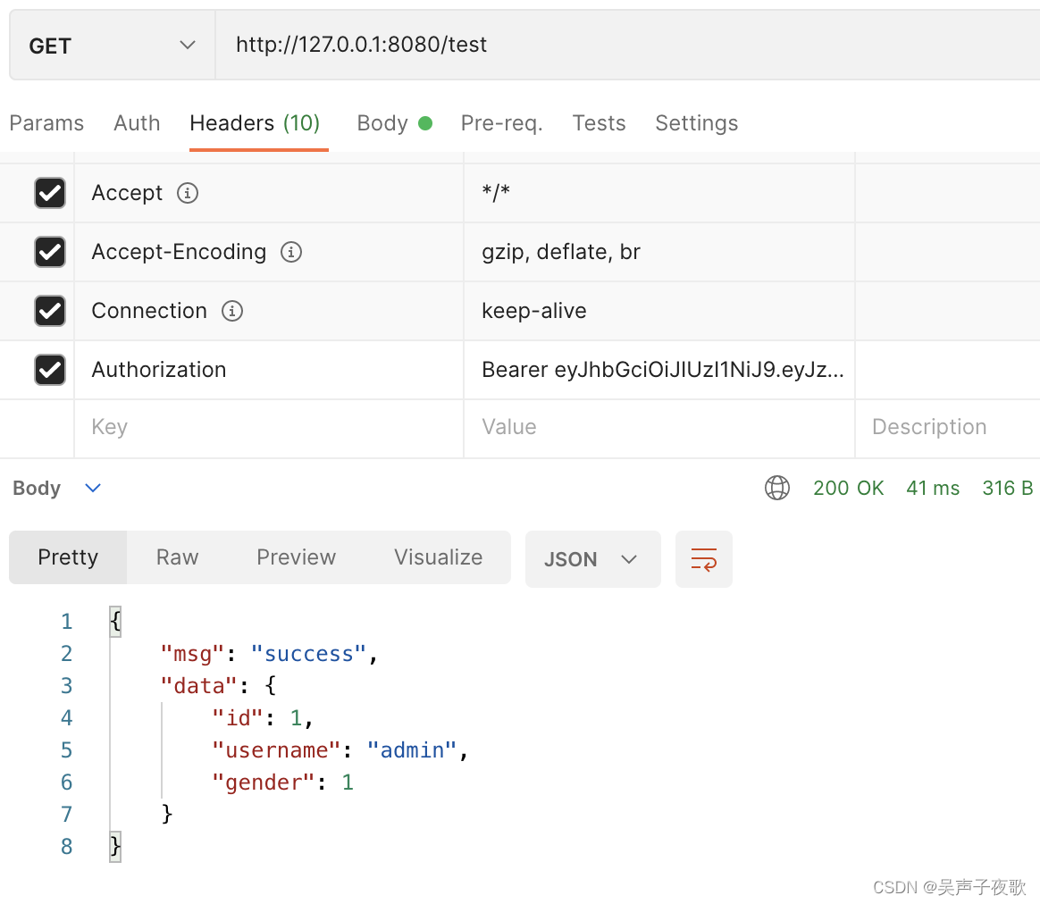Viewport: 1040px width, 904px height.
Task: Click the info icon next to Accept
Action: (x=188, y=193)
